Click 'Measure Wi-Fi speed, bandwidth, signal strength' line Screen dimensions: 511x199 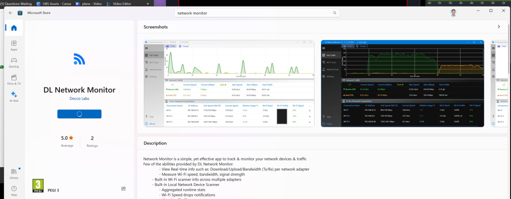tap(202, 174)
